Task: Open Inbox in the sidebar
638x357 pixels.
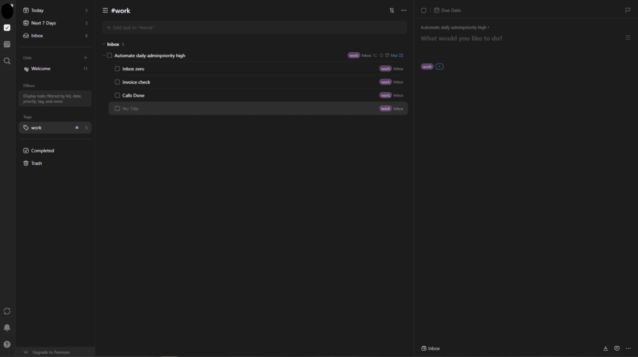Action: tap(55, 35)
